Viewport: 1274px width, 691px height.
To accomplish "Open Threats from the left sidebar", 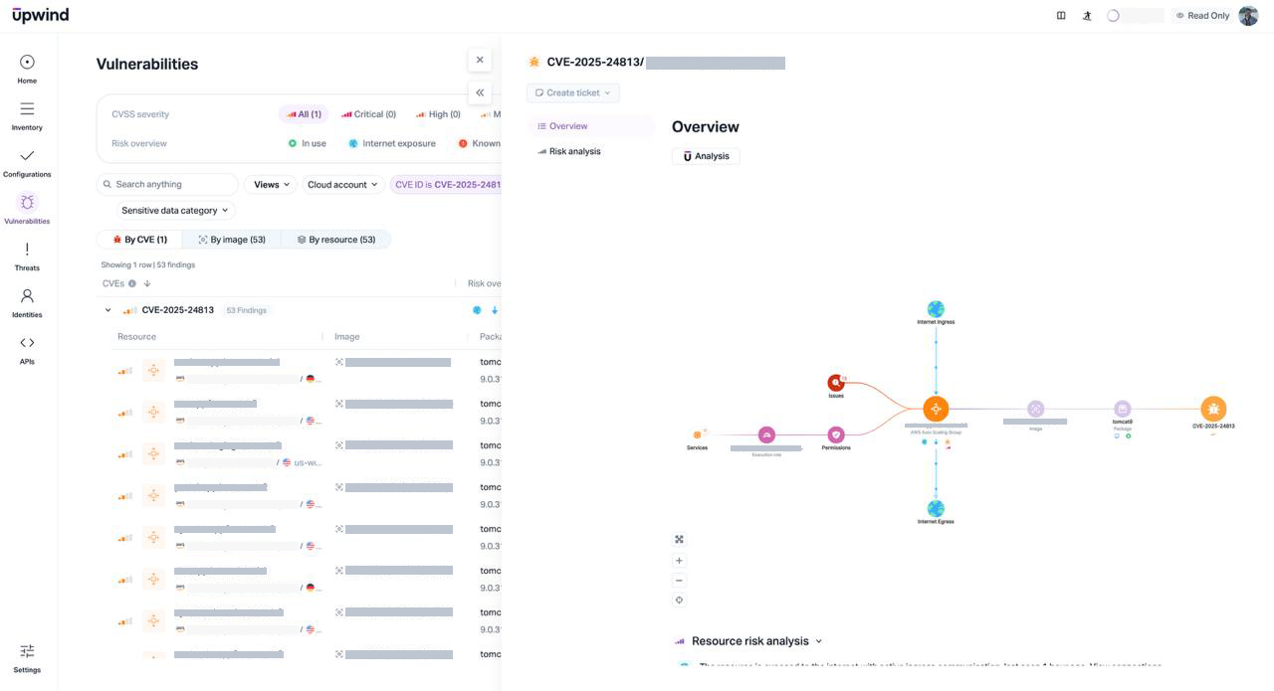I will 27,256.
